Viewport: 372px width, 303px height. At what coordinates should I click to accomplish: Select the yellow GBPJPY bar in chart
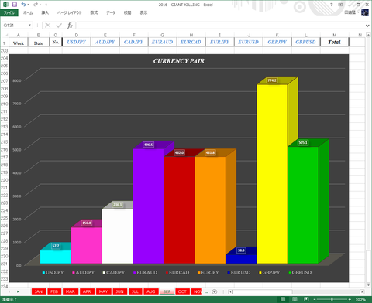point(272,174)
